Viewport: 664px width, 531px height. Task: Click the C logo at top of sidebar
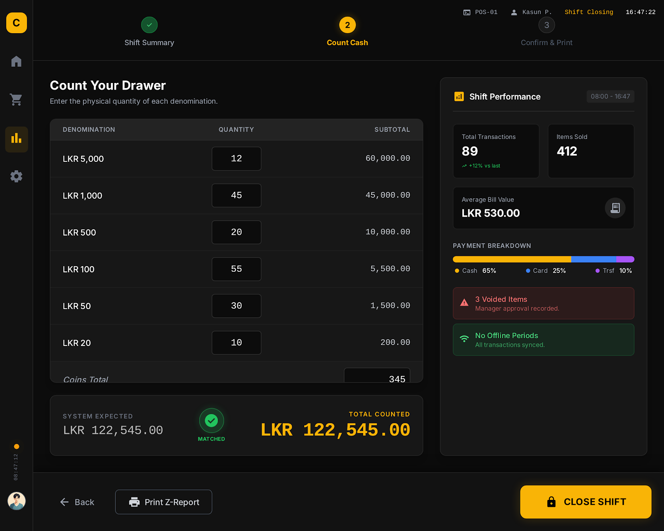16,23
